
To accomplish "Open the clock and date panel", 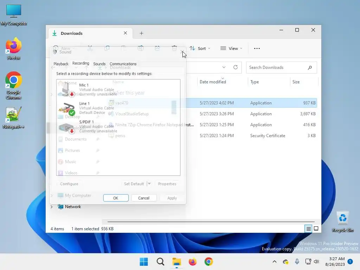I will 335,262.
